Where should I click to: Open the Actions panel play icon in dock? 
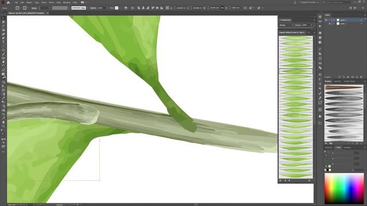[320, 26]
